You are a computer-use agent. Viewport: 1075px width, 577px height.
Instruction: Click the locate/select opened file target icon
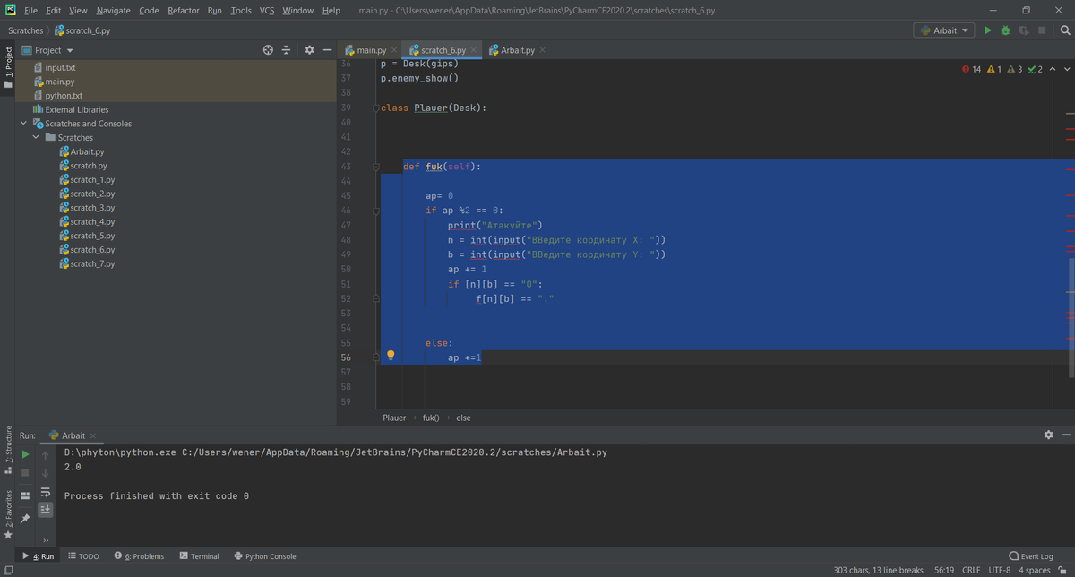[x=268, y=50]
